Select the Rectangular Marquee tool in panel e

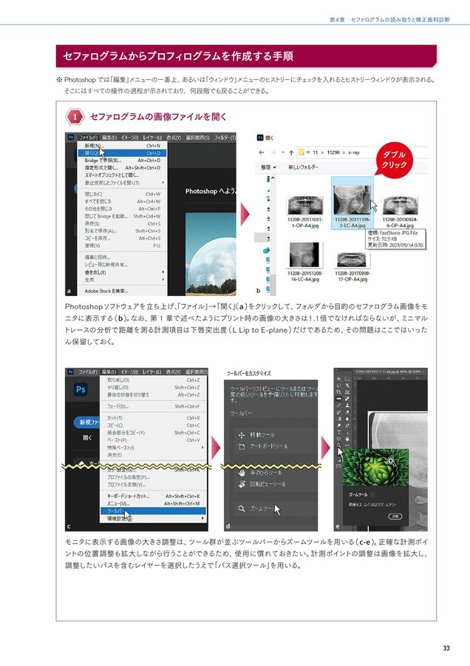(x=347, y=379)
